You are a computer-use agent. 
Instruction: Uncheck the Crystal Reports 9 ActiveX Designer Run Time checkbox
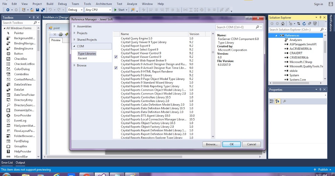(116, 68)
